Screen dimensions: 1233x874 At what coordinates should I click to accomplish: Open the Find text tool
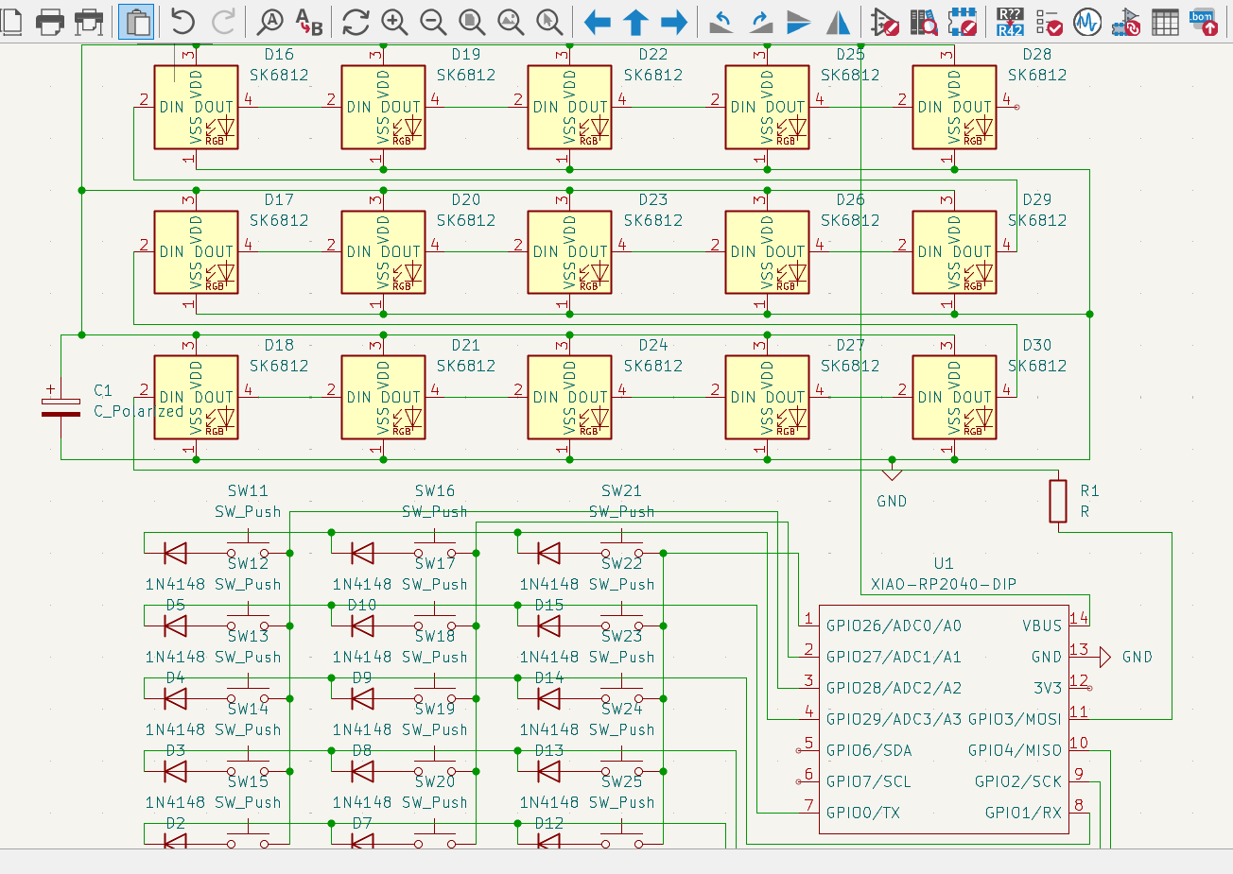(270, 21)
